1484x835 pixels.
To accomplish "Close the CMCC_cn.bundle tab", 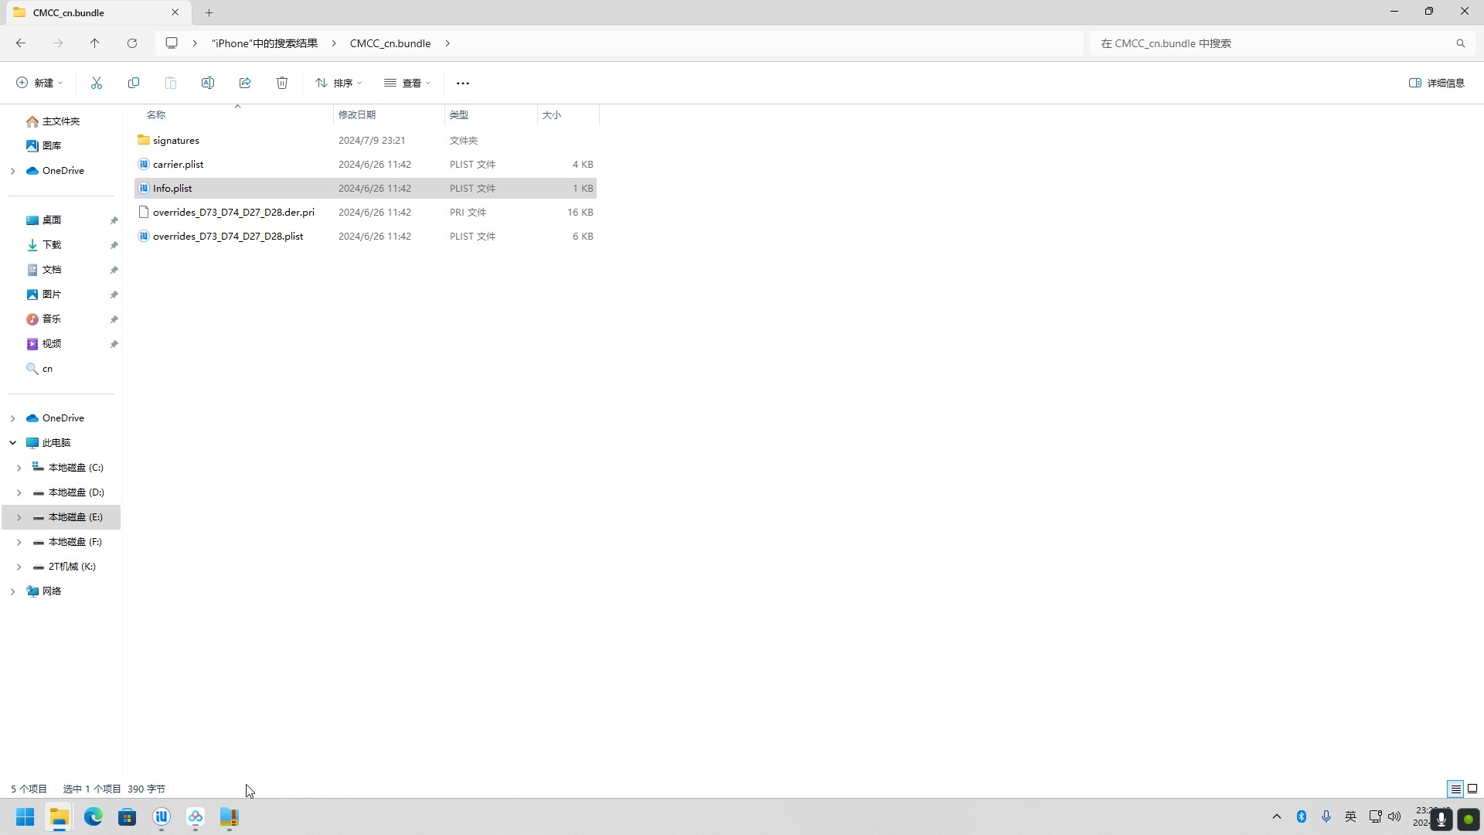I will (x=175, y=12).
